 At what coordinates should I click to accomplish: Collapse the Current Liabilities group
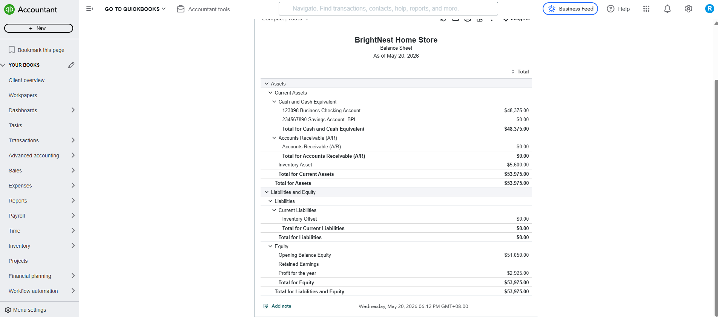[x=274, y=210]
